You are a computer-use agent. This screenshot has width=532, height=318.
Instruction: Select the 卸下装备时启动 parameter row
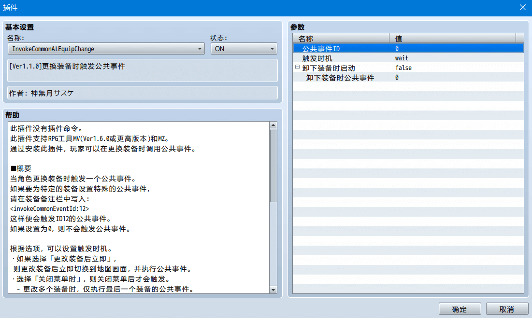[x=408, y=68]
